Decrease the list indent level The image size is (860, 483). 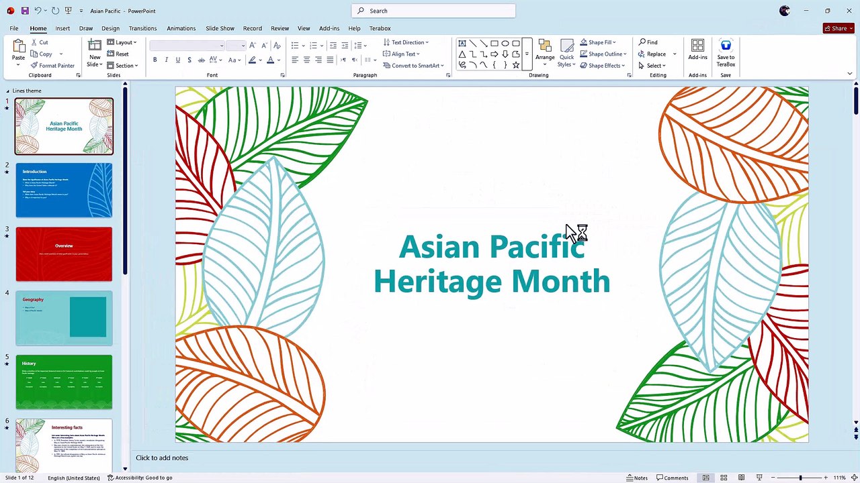pos(333,46)
